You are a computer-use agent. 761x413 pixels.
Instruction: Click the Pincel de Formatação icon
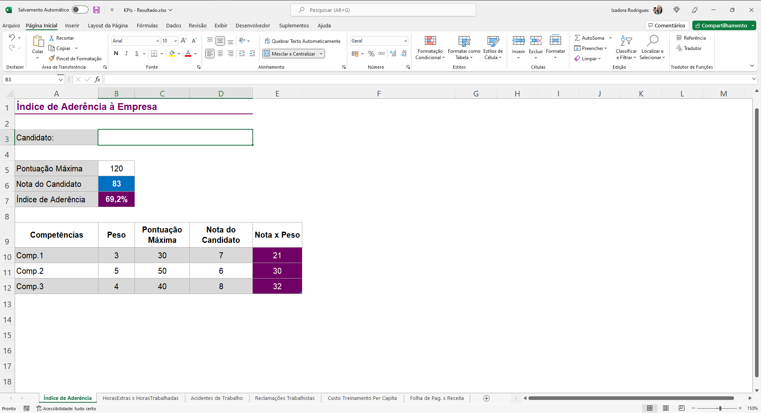click(52, 59)
